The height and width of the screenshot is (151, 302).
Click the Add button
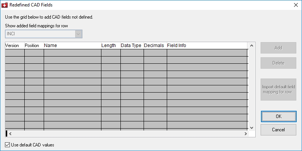coord(278,48)
